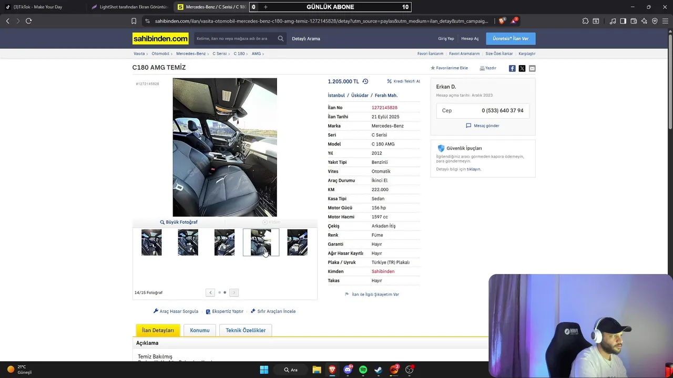Image resolution: width=673 pixels, height=378 pixels.
Task: Click Ekspertiz Yaptır link
Action: coord(225,311)
